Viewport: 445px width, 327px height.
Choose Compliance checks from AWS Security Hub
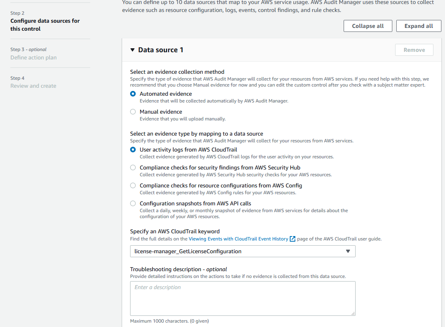tap(133, 167)
